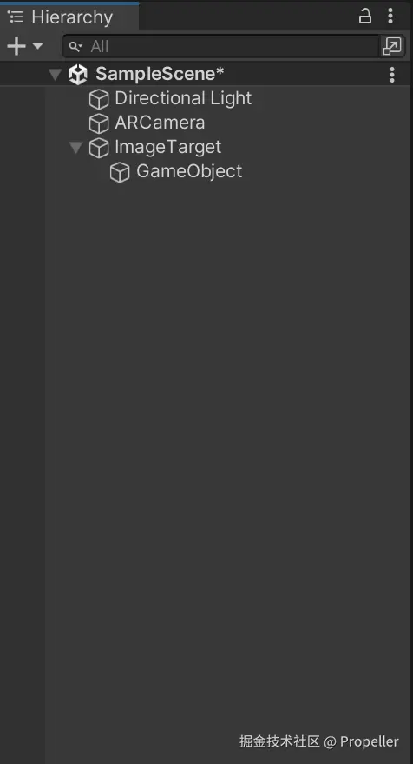The image size is (413, 764).
Task: Click the Hierarchy panel list icon
Action: point(16,17)
